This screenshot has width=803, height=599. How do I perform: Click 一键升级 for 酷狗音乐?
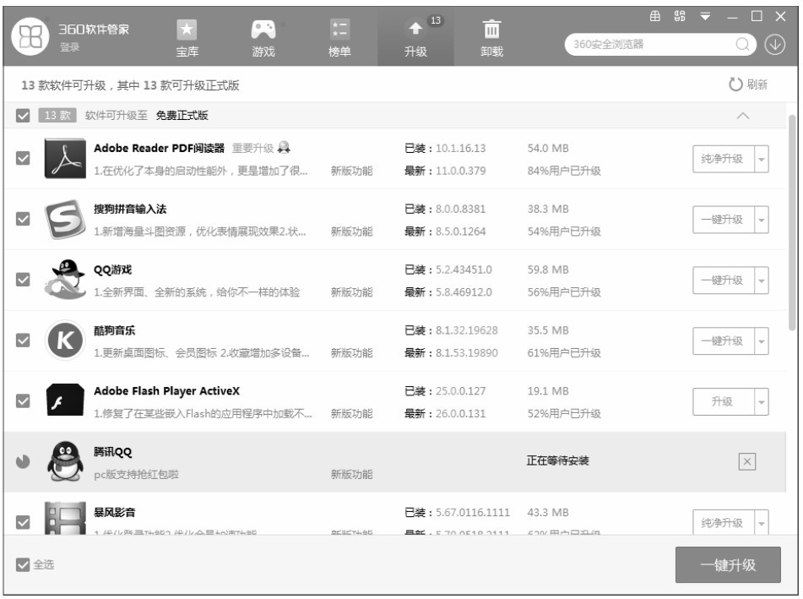pos(723,341)
